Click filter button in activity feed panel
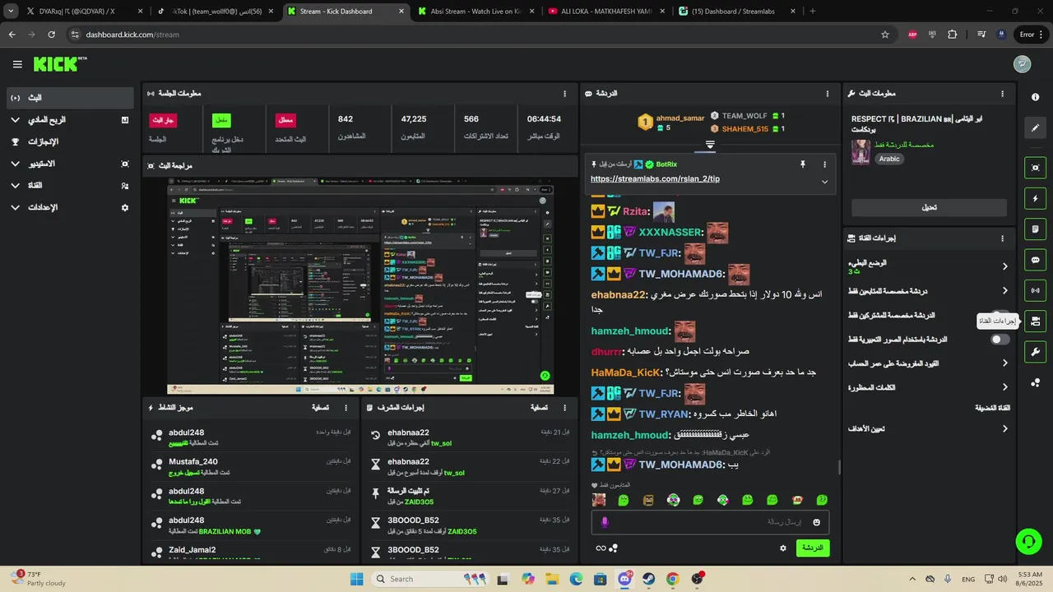The width and height of the screenshot is (1053, 592). (320, 408)
